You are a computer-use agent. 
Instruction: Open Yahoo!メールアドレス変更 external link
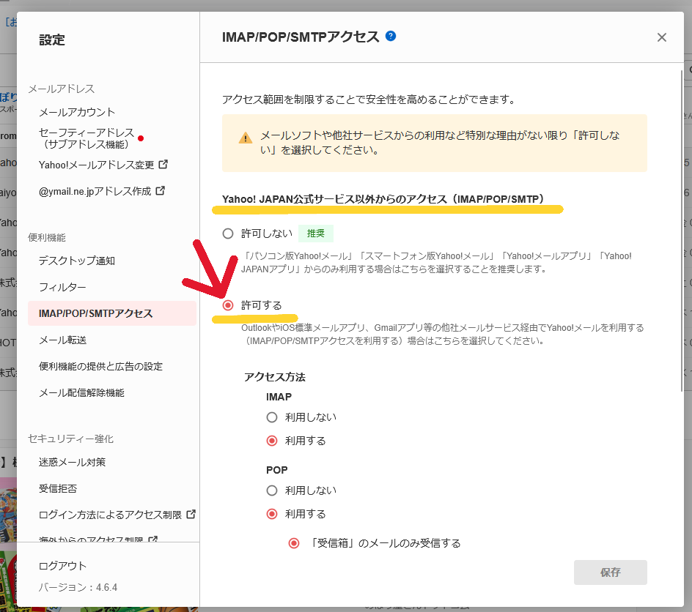pos(96,165)
